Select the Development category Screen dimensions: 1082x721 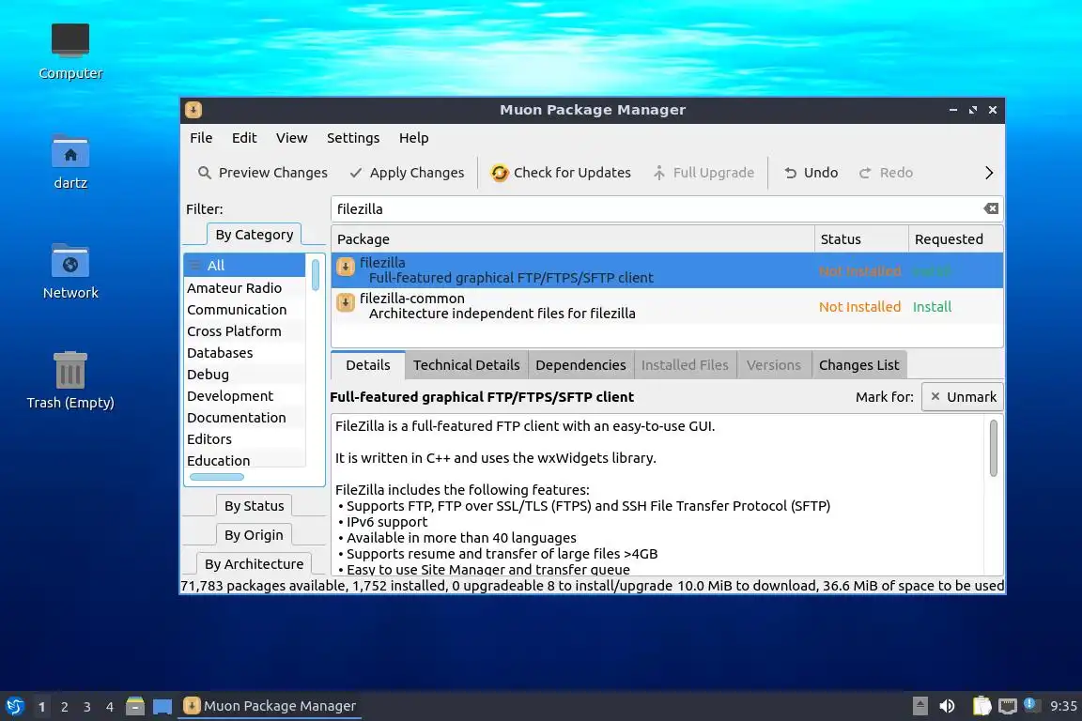244,396
